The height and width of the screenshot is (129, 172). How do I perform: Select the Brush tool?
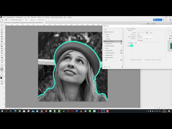click(2, 44)
